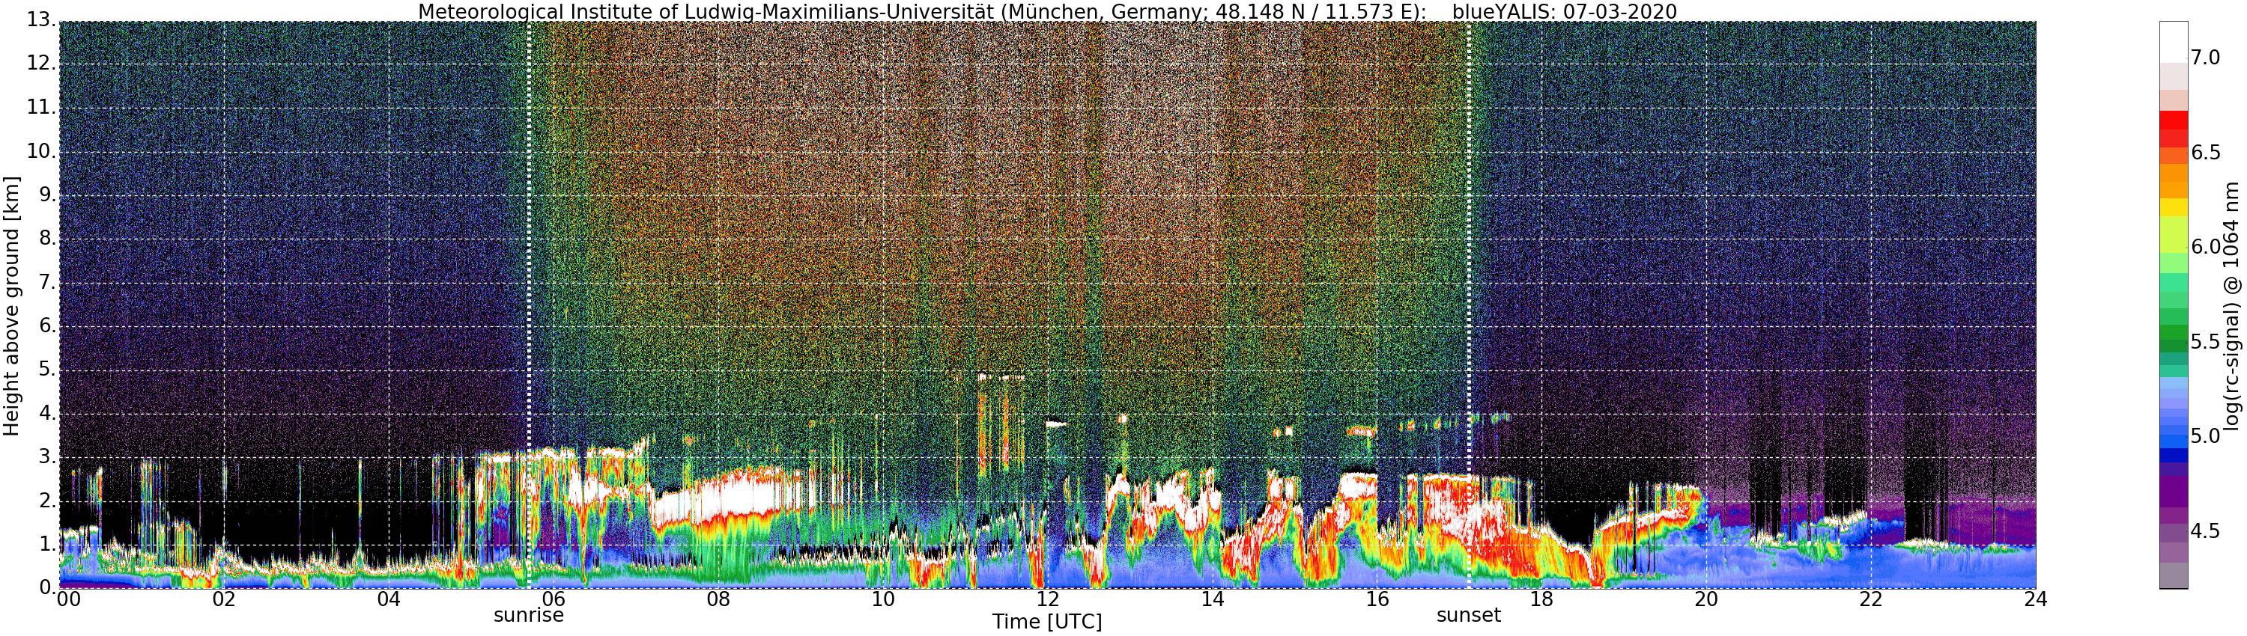Click the '04' time axis tick label
This screenshot has width=2247, height=636.
pyautogui.click(x=389, y=599)
